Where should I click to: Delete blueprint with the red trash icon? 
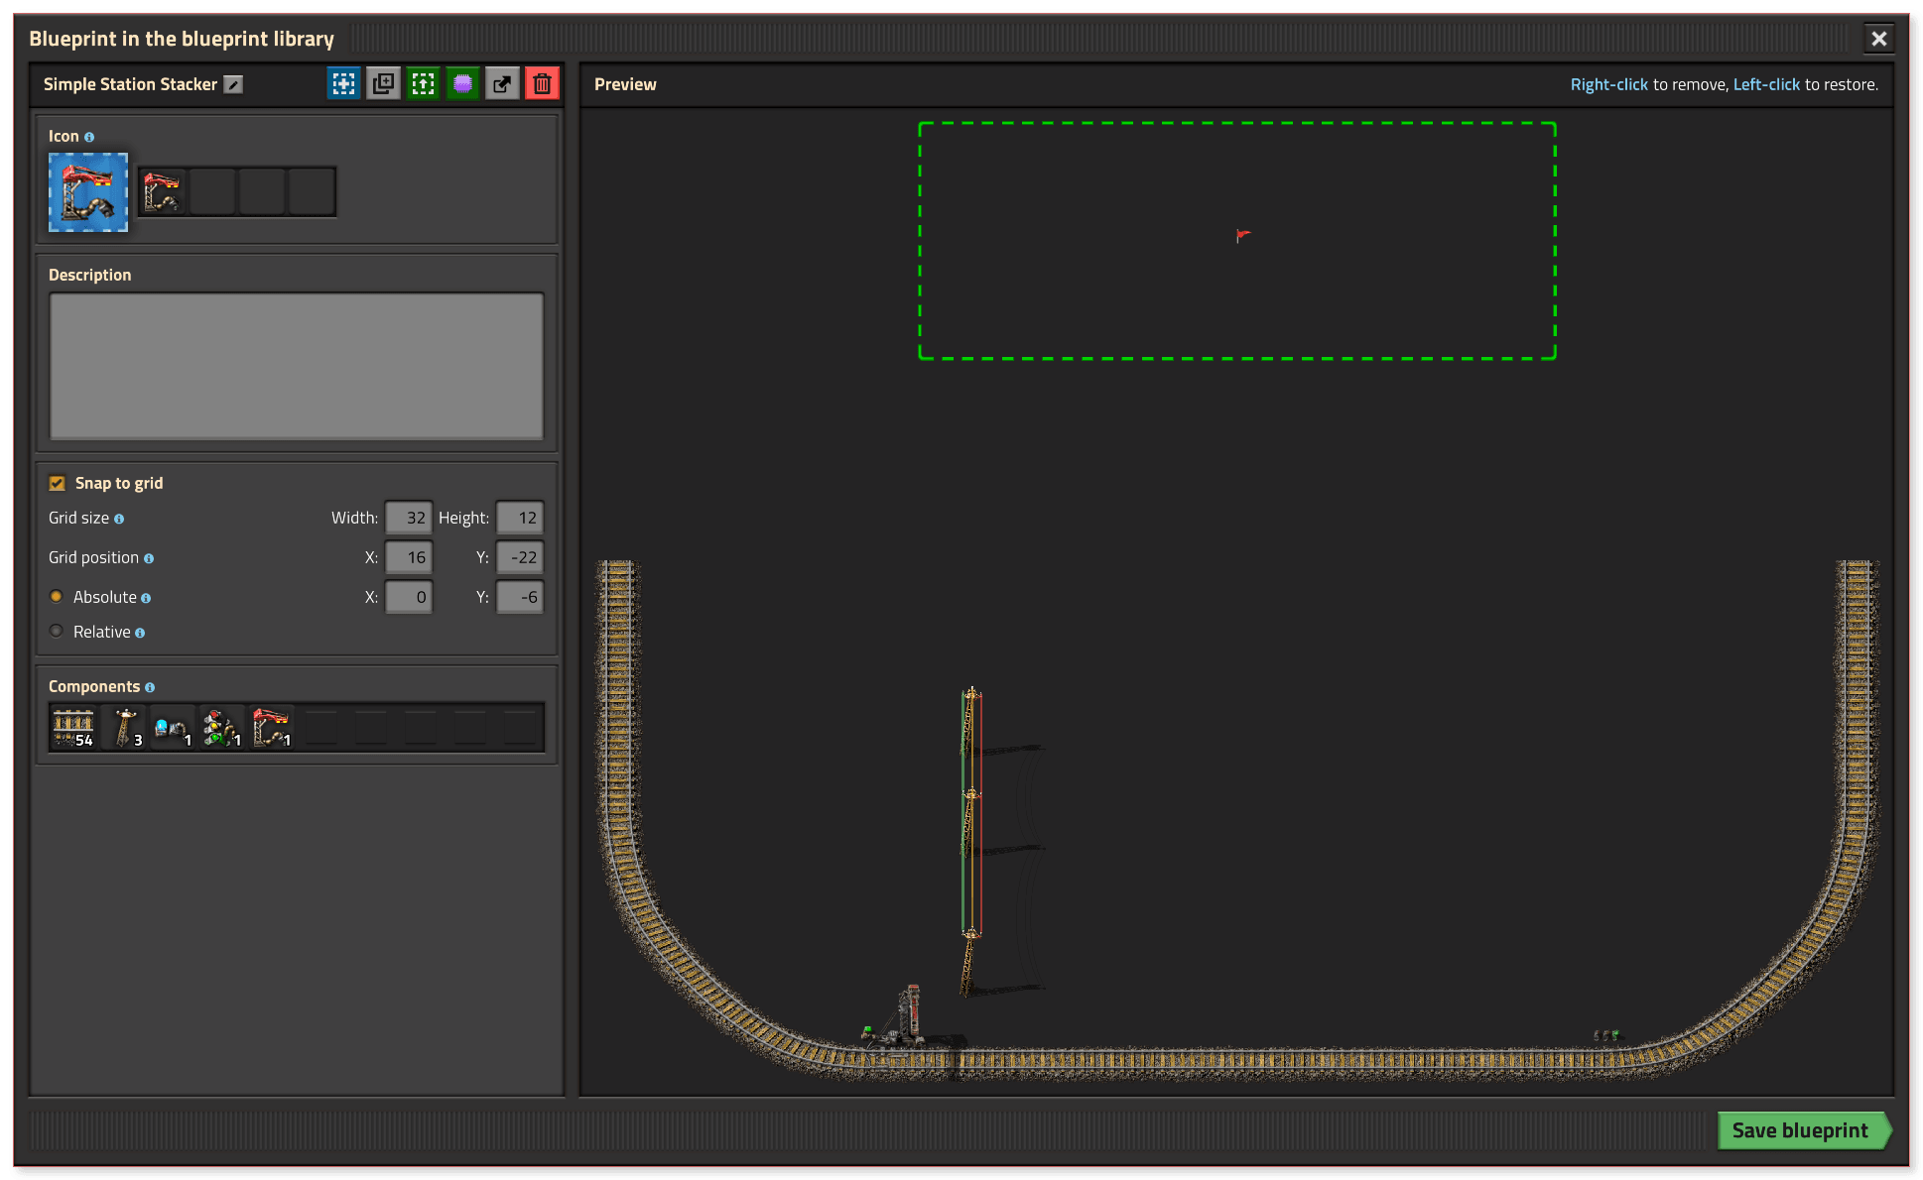[542, 84]
